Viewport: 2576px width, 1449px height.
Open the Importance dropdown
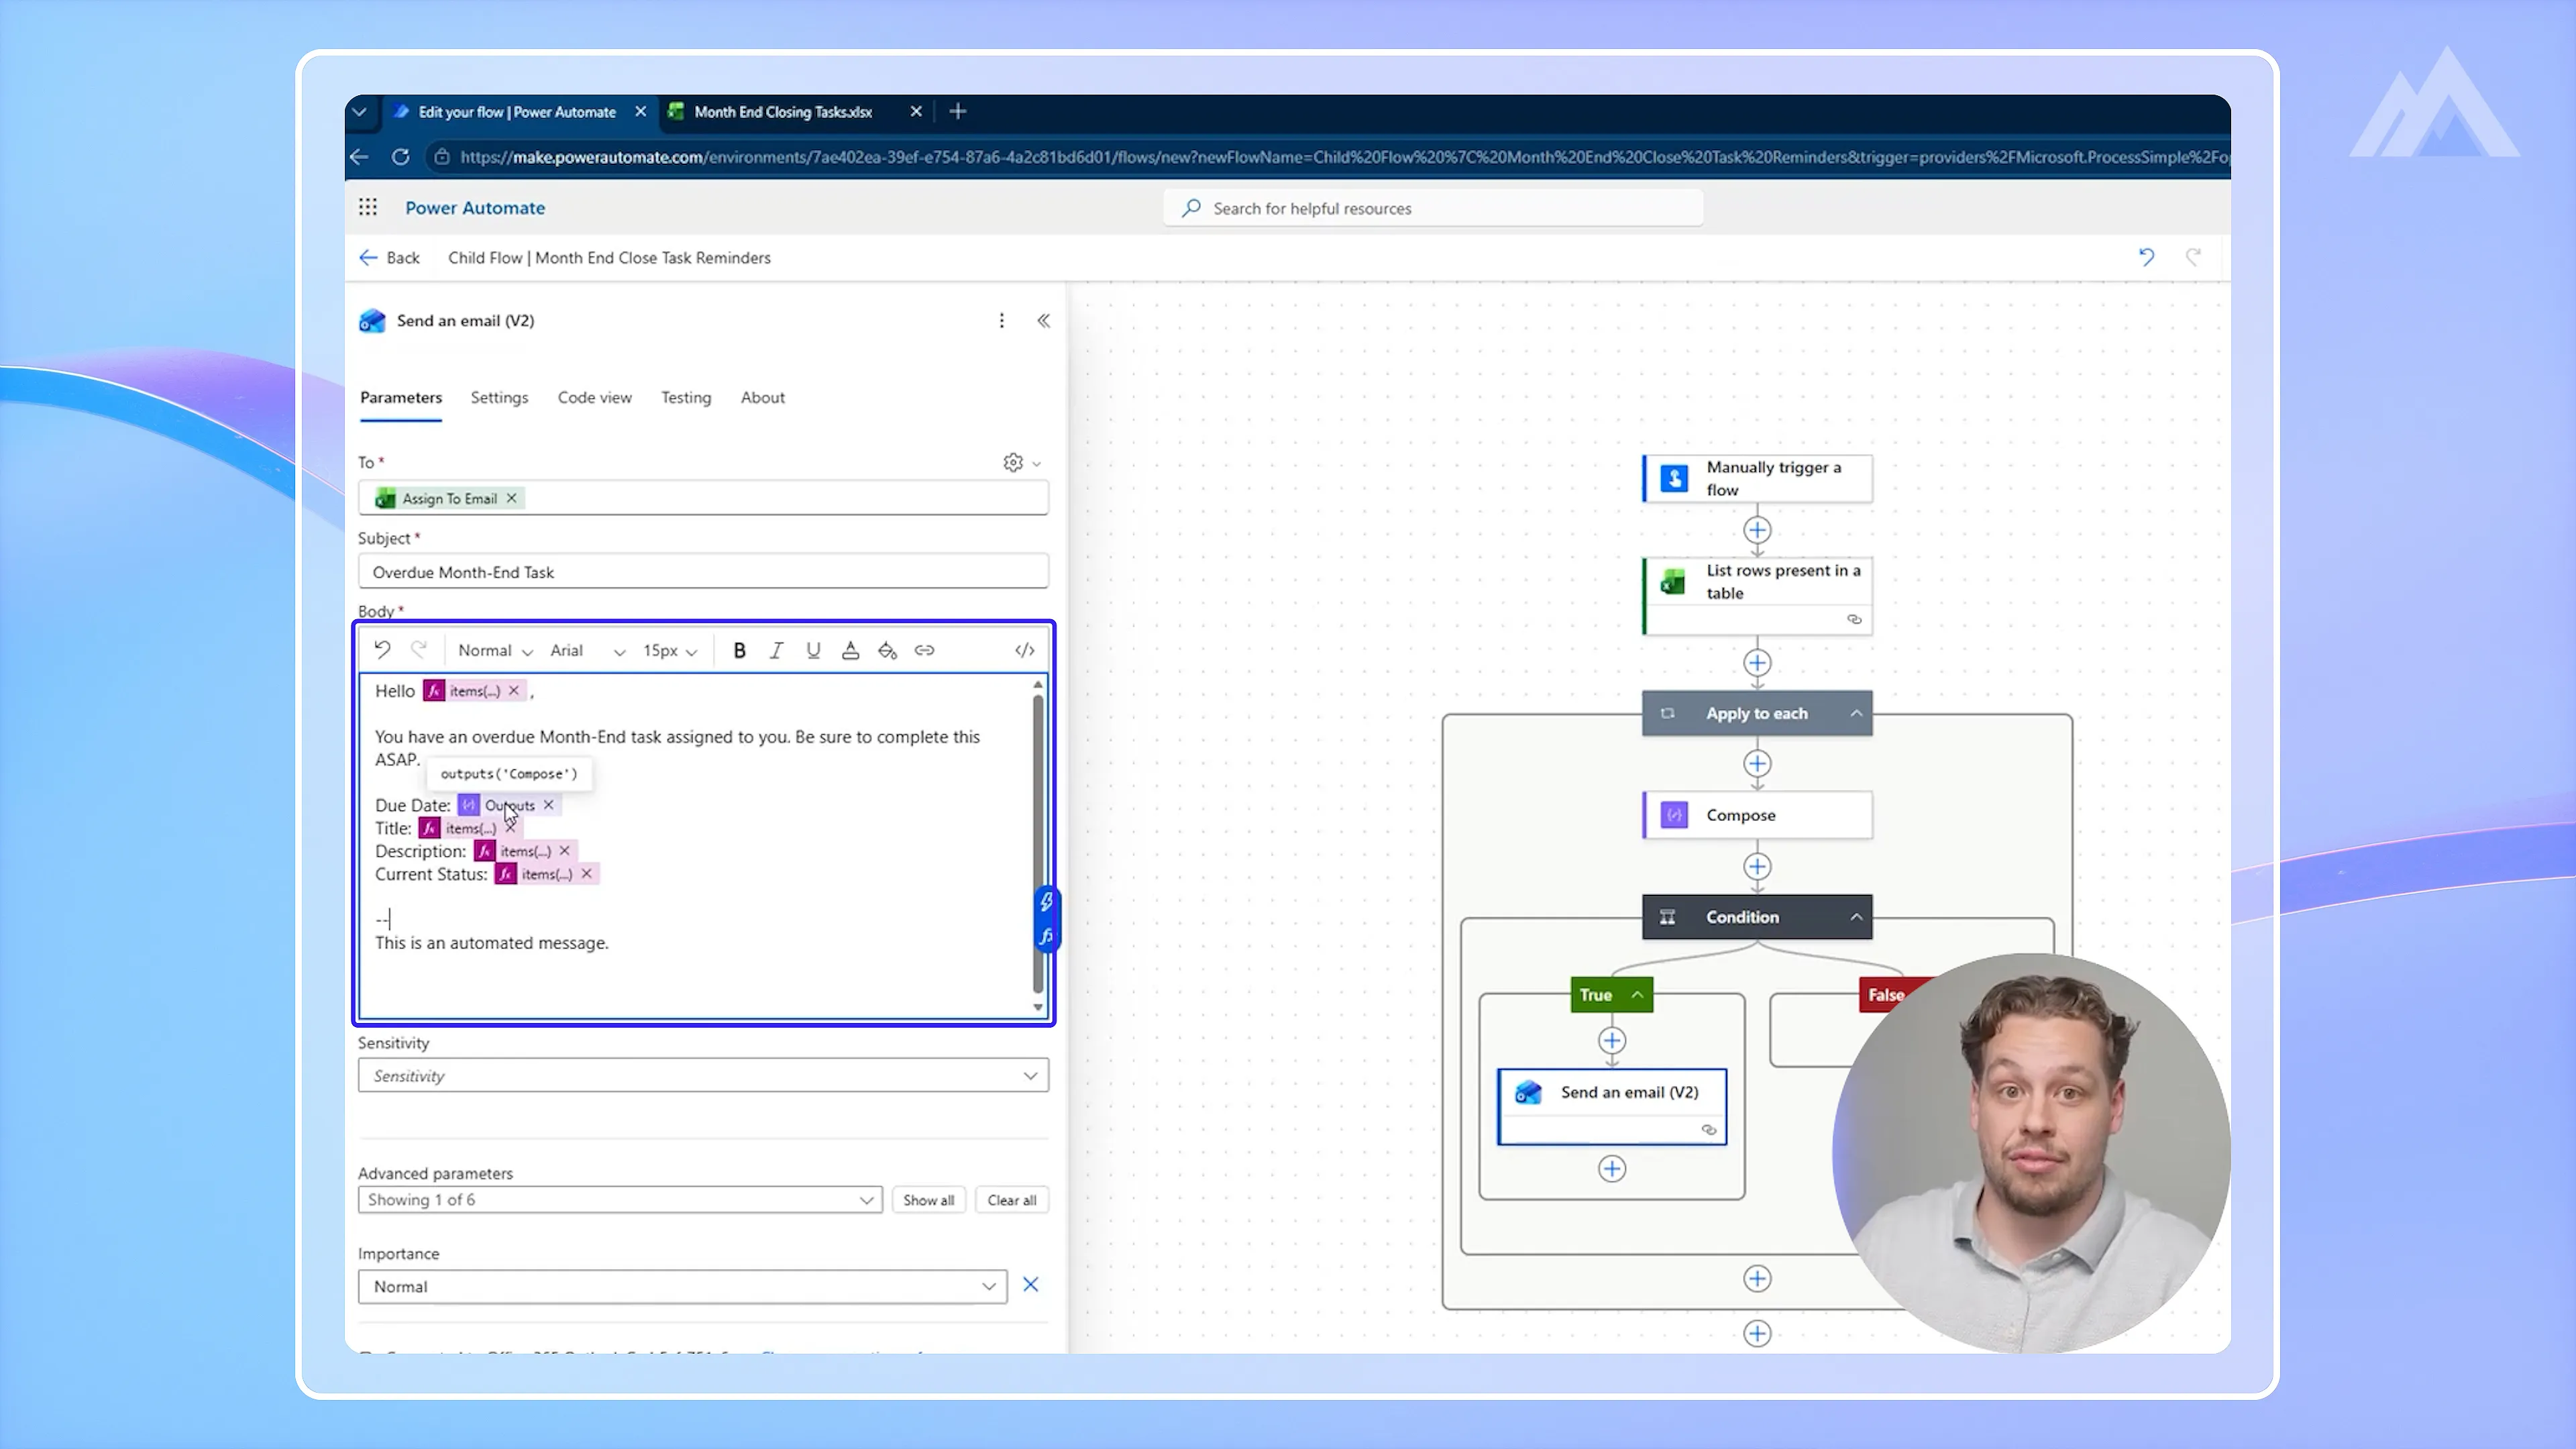click(683, 1287)
